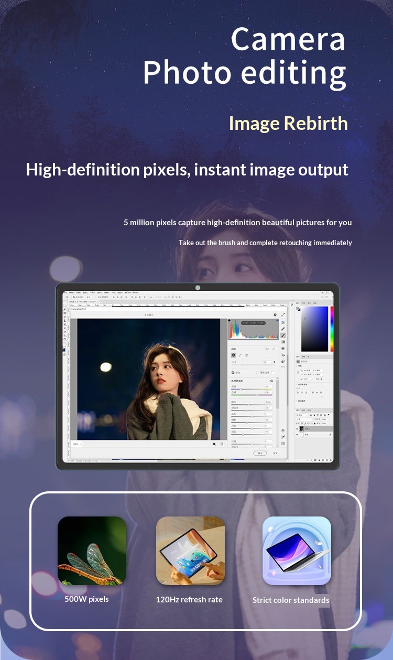Toggle Camera Raw full screen mode icon
The height and width of the screenshot is (660, 393).
pyautogui.click(x=283, y=315)
